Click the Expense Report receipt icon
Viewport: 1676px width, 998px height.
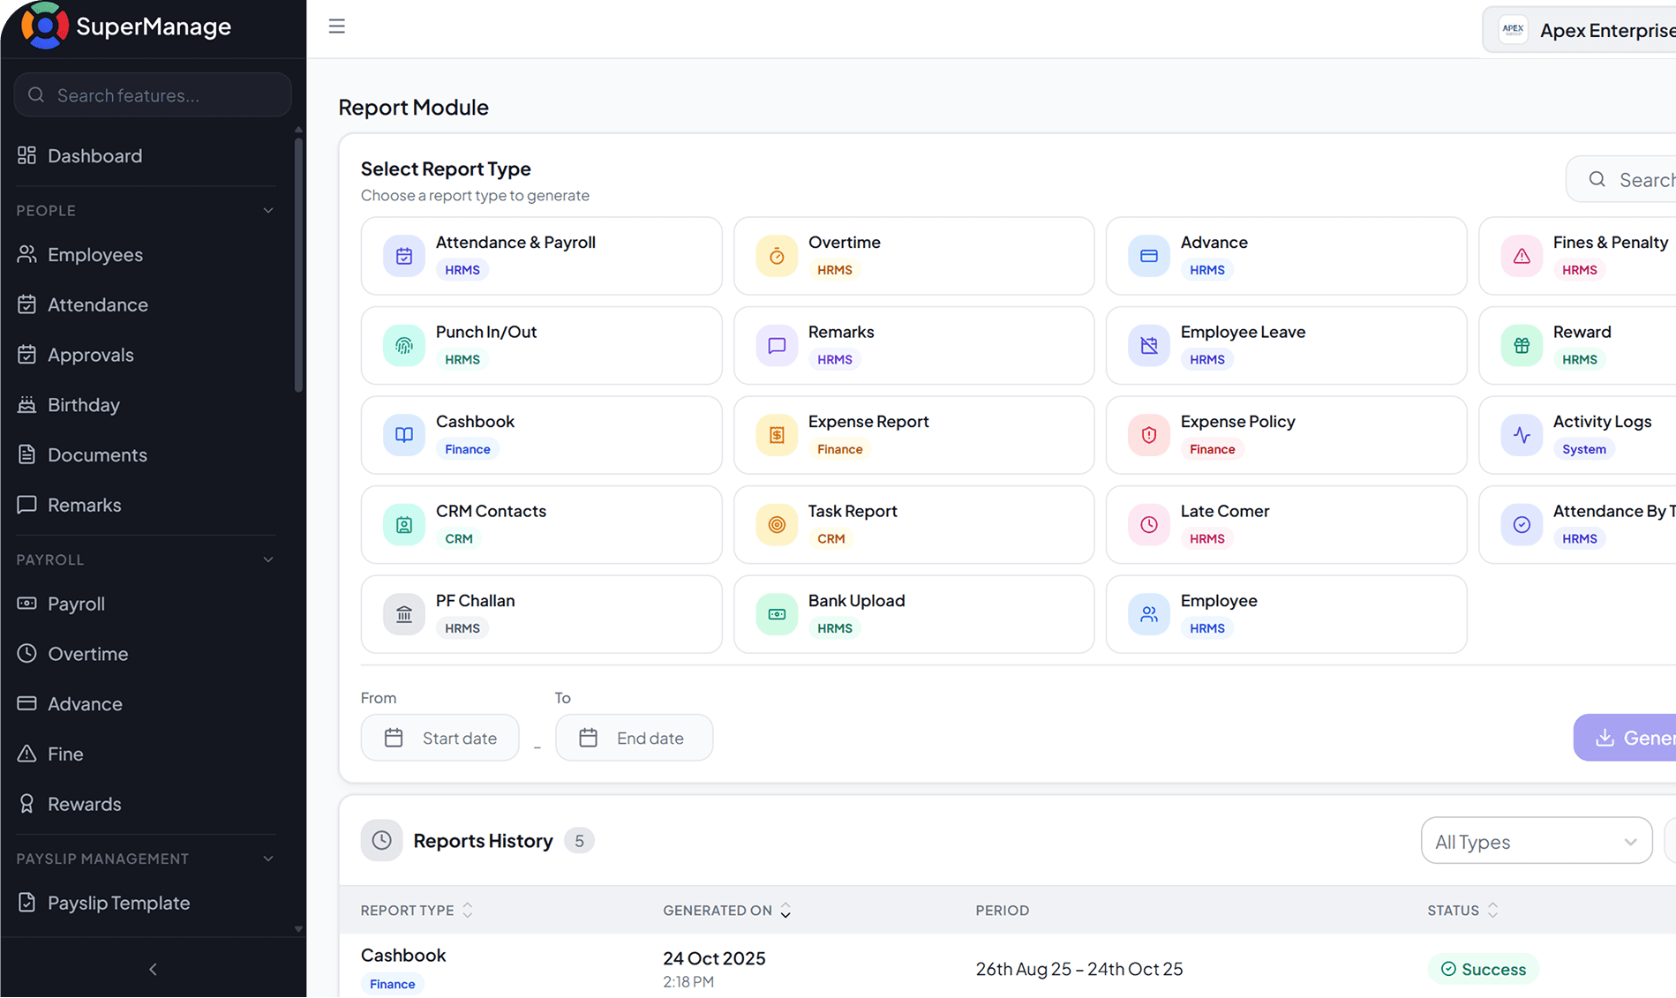coord(777,435)
